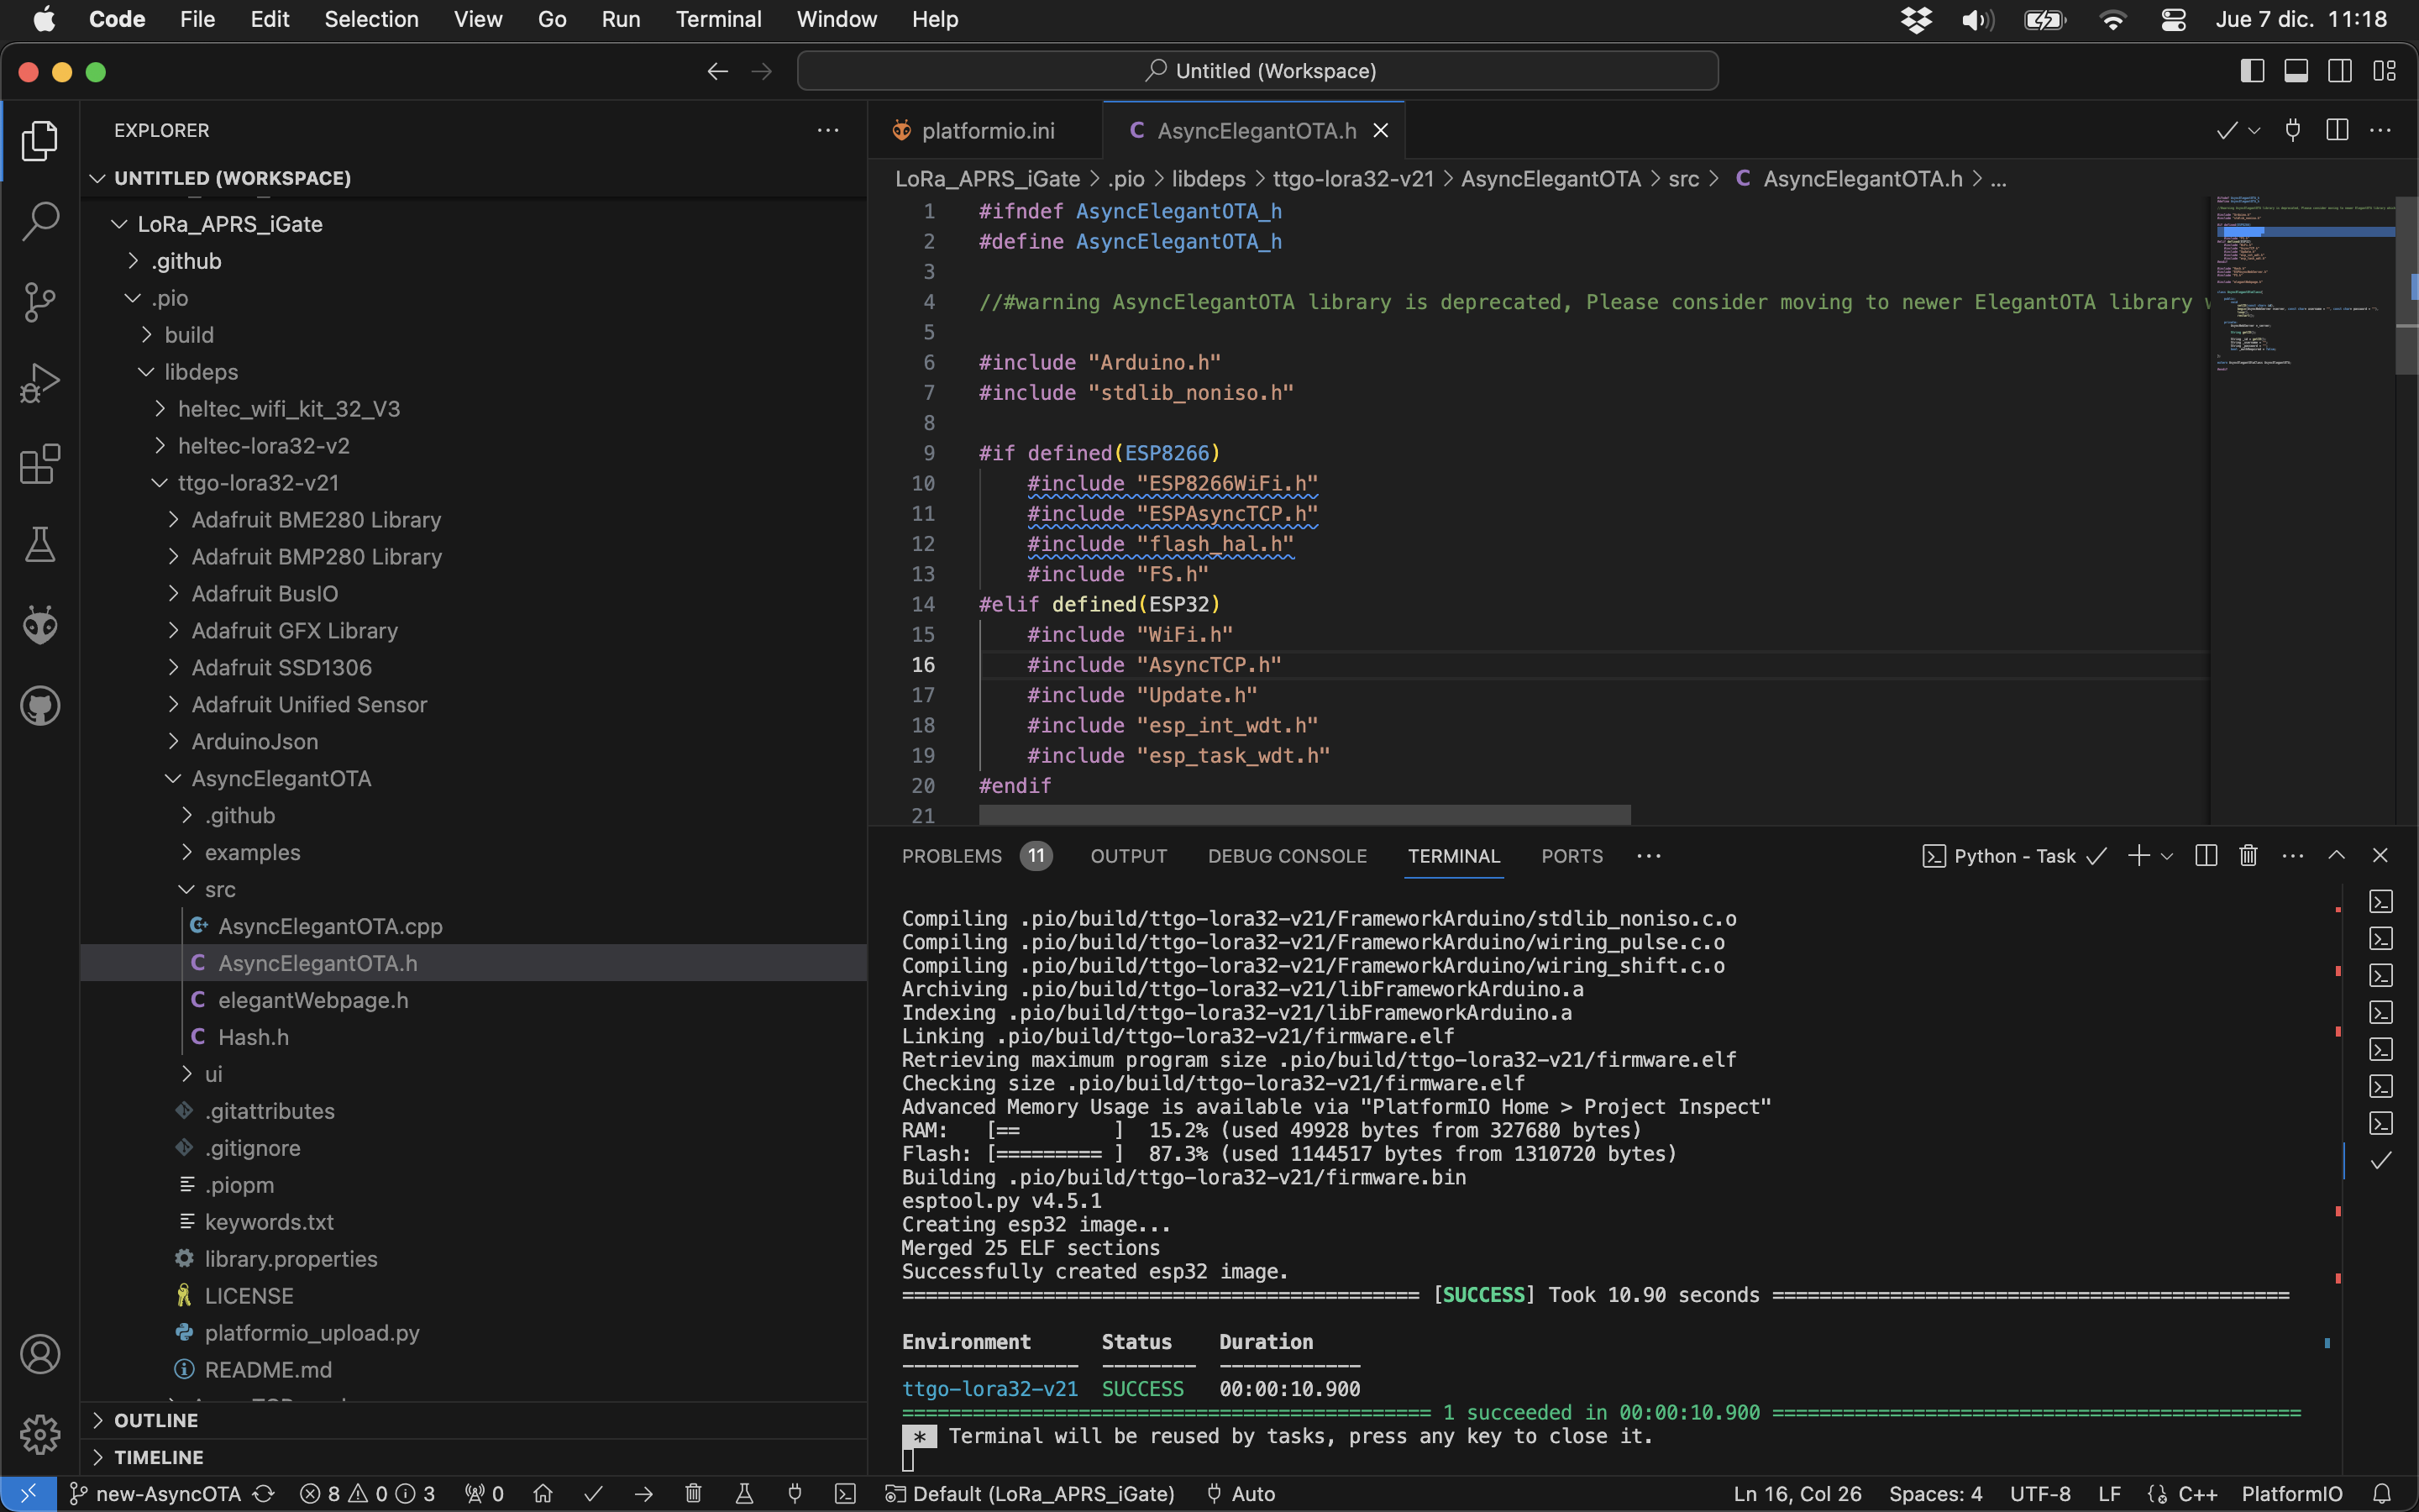This screenshot has width=2419, height=1512.
Task: Toggle the secondary side bar
Action: 2340,71
